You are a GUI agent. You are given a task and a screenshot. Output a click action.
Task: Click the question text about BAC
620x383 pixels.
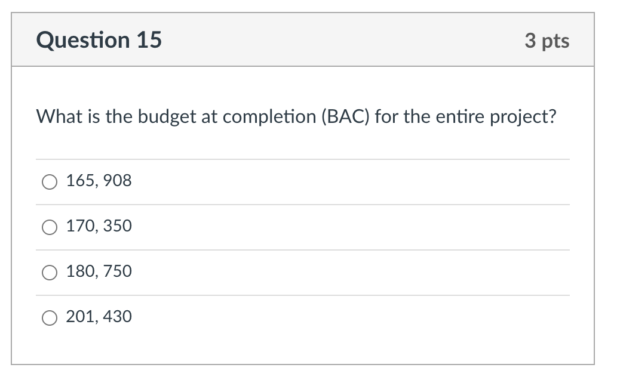coord(296,117)
